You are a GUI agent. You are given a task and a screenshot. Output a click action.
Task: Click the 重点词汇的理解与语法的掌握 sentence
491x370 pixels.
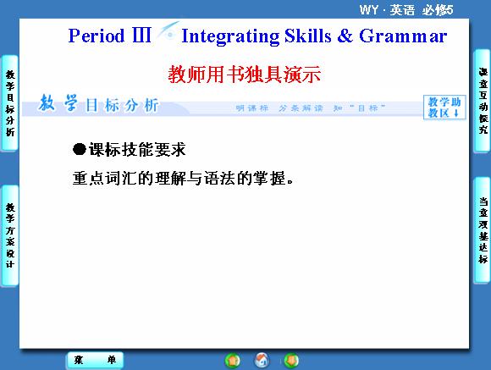183,179
